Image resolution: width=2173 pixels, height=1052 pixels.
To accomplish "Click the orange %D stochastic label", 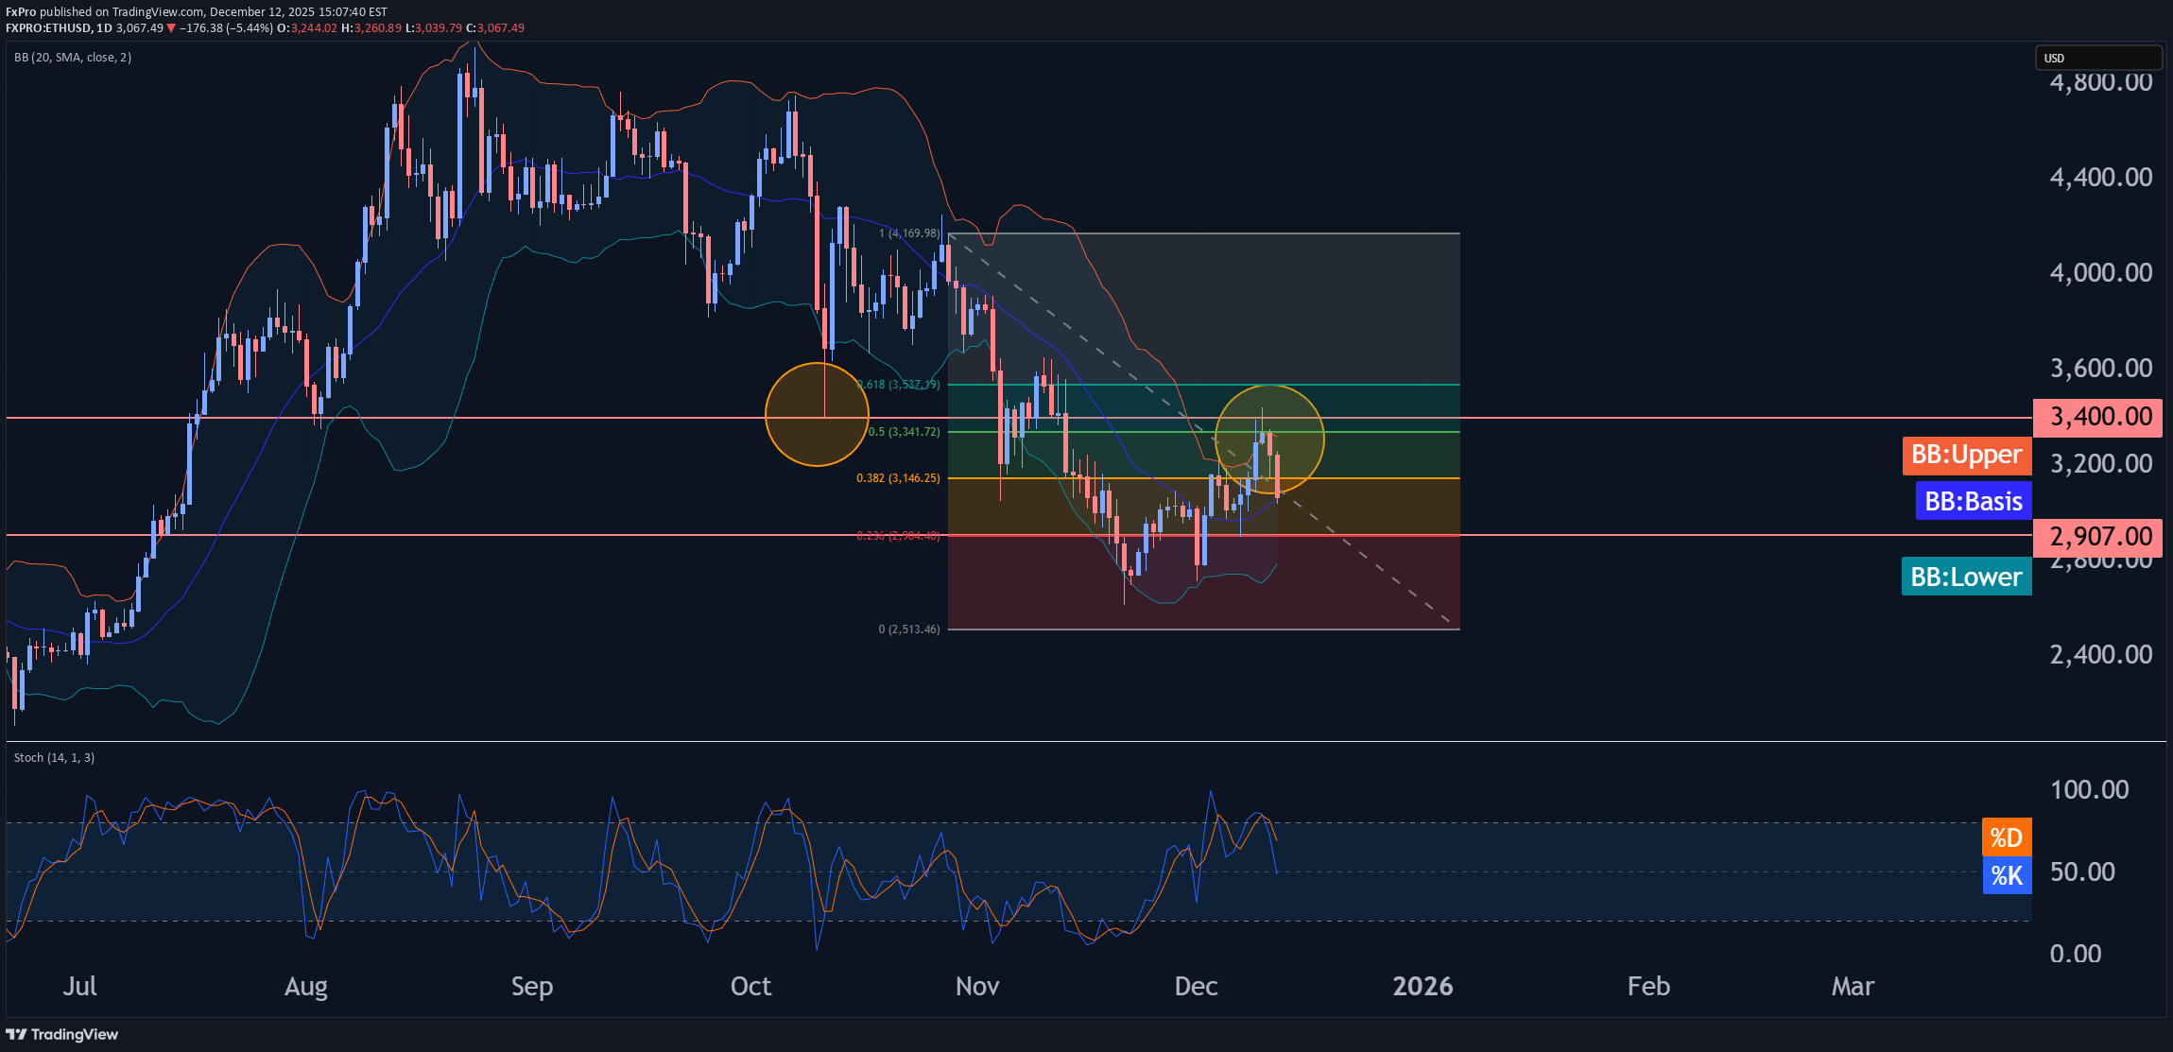I will pos(2006,837).
